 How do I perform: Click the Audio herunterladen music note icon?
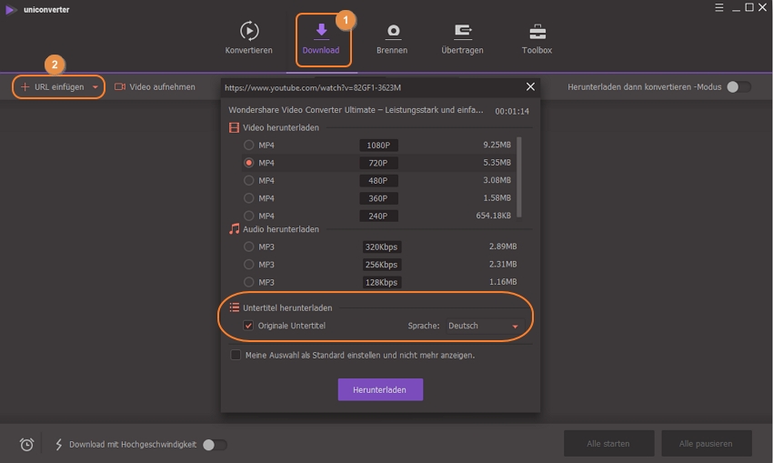tap(234, 229)
